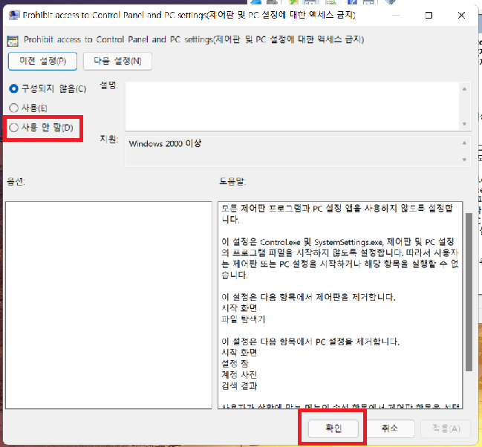The image size is (482, 447).
Task: Click inside the 설명 comment text box
Action: click(x=292, y=106)
